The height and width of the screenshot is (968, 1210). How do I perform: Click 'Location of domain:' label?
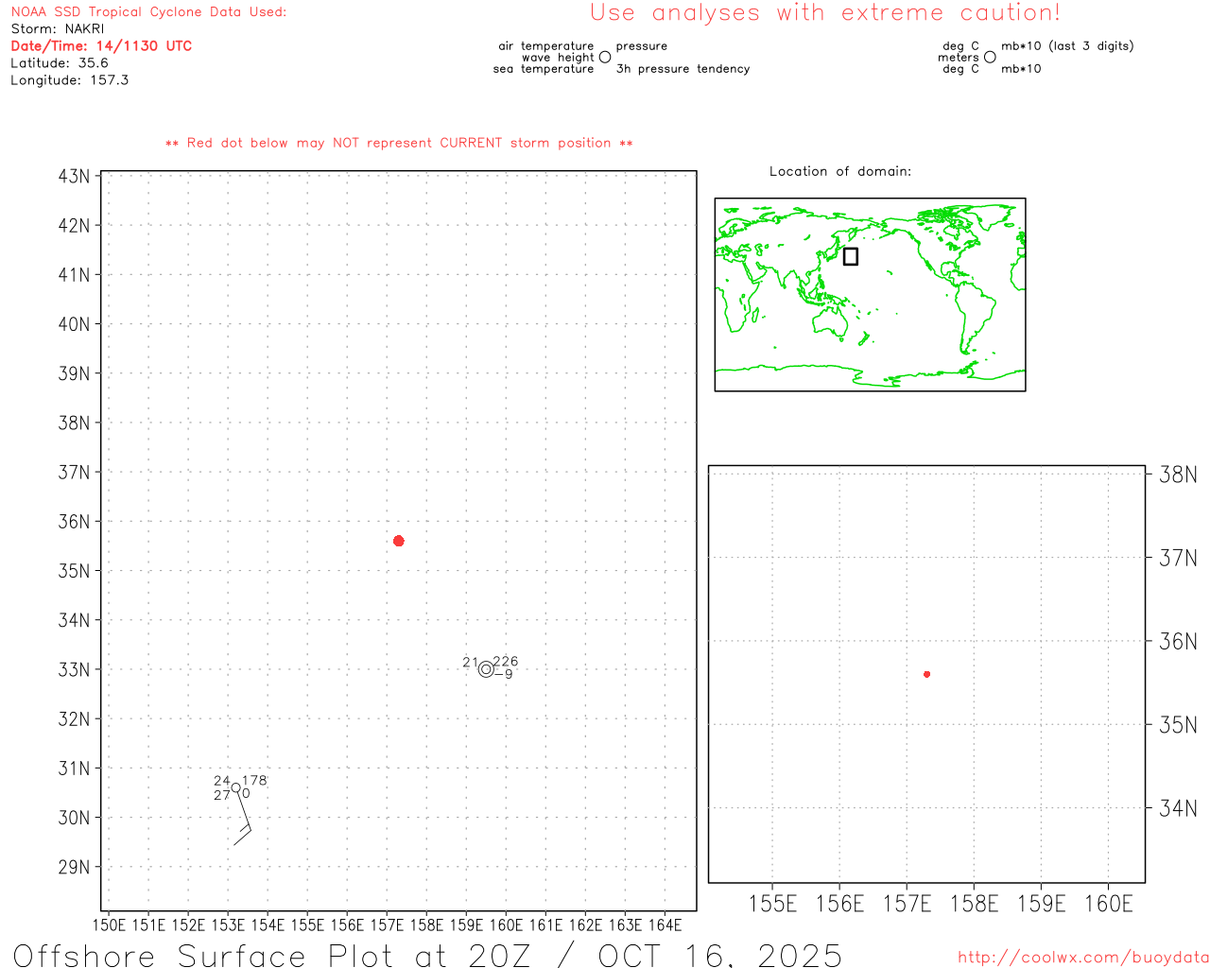point(840,171)
